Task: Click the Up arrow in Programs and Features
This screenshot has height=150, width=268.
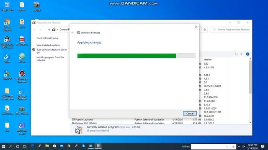Action: point(49,30)
